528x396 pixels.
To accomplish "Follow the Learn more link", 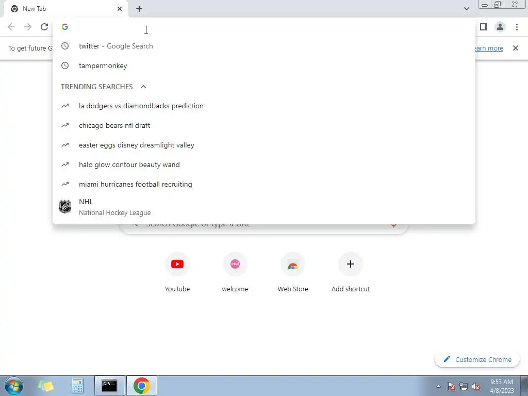I will click(489, 48).
